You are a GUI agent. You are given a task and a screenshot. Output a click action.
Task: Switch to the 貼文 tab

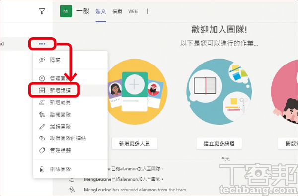pos(101,11)
